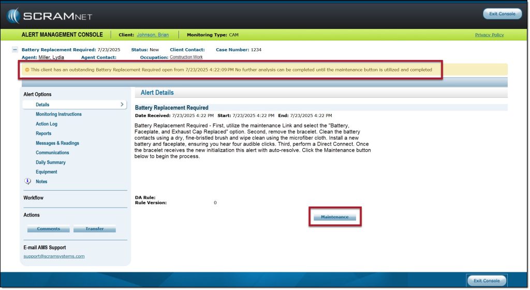Click the SCRAMnet logo icon

click(x=14, y=16)
